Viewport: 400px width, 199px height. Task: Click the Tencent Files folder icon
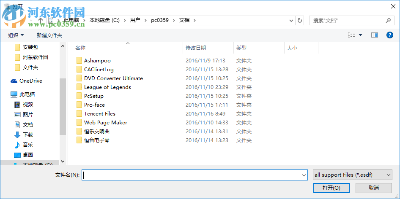[x=79, y=114]
